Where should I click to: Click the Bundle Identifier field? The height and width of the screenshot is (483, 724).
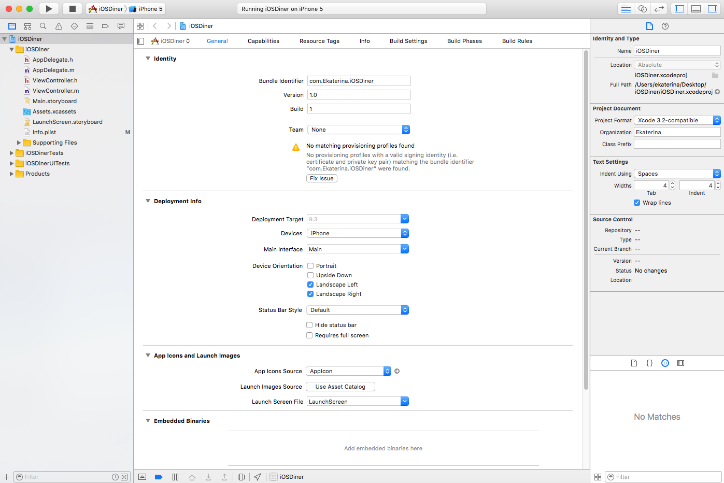click(359, 81)
